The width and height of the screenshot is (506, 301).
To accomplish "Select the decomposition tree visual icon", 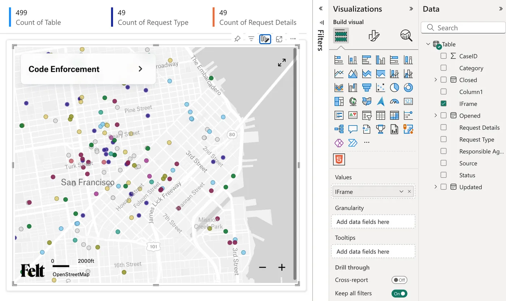I will [339, 129].
